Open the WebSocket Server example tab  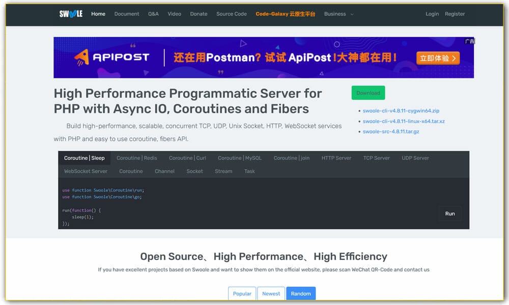coord(86,171)
